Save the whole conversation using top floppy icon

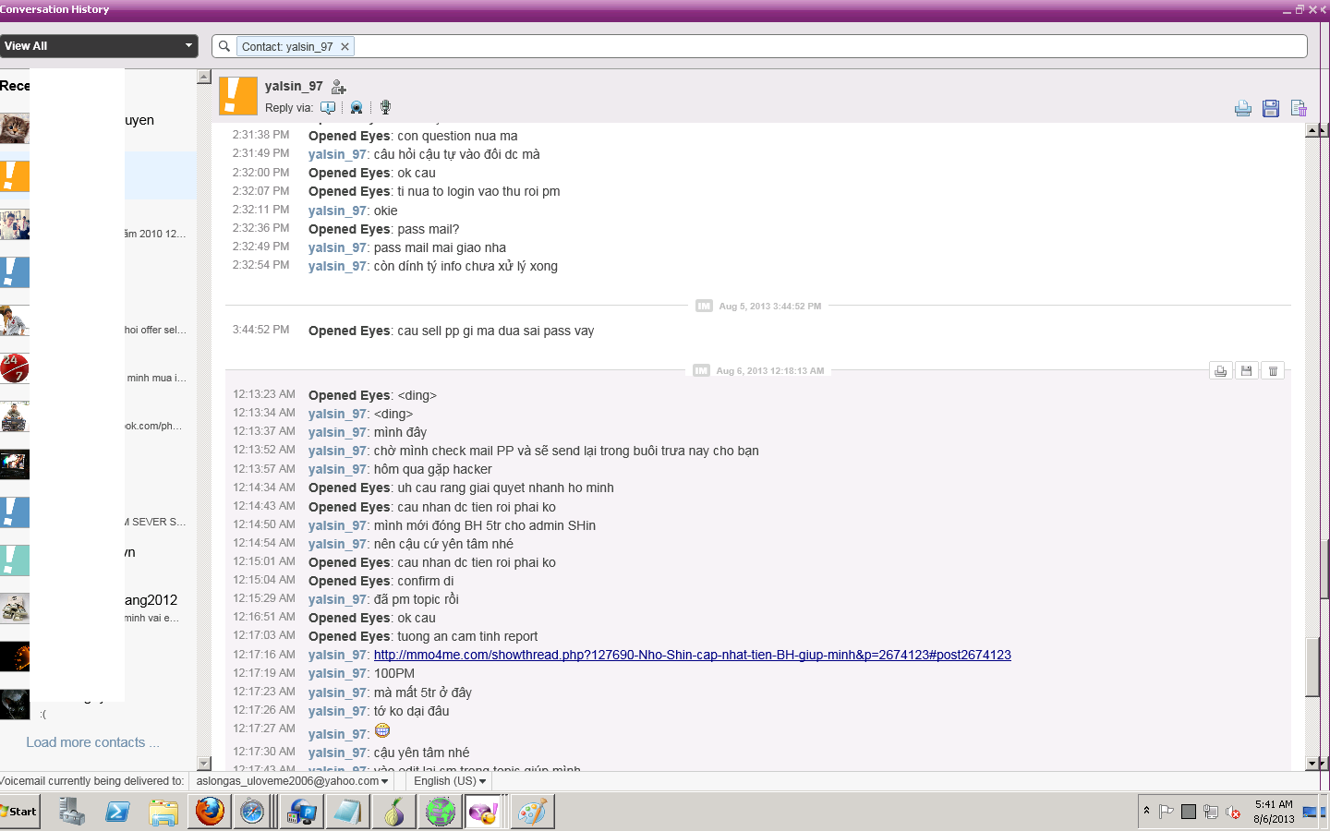[x=1271, y=109]
